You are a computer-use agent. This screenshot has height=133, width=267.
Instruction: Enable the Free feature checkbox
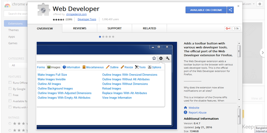[x=10, y=95]
